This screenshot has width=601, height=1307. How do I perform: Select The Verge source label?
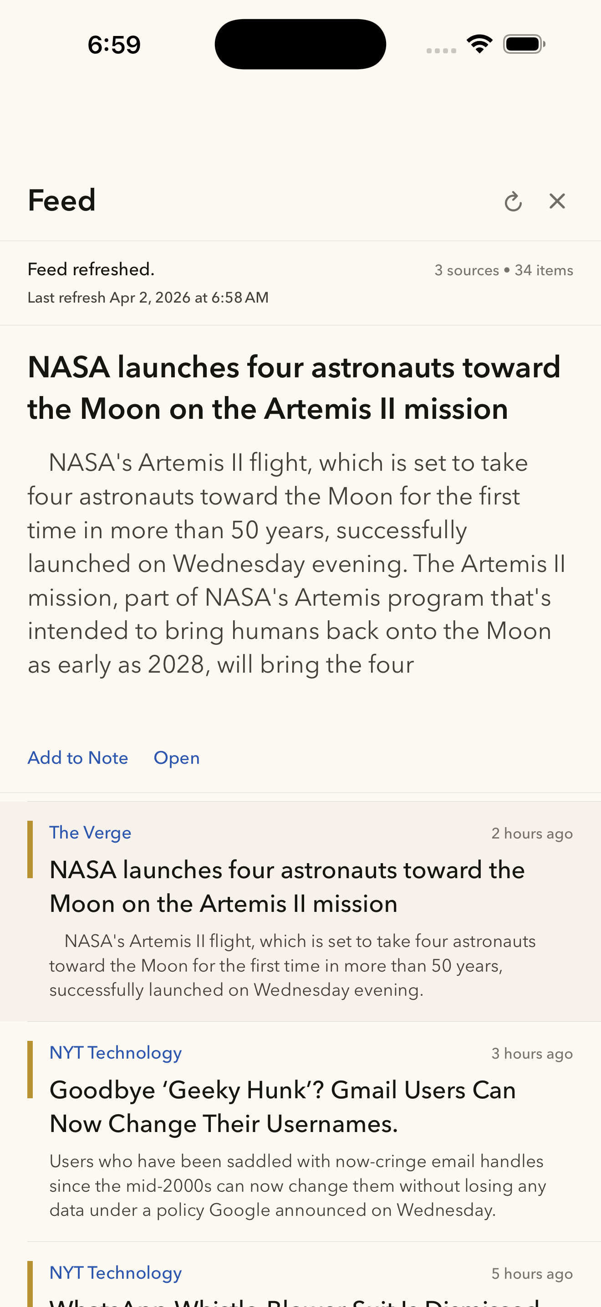point(90,833)
